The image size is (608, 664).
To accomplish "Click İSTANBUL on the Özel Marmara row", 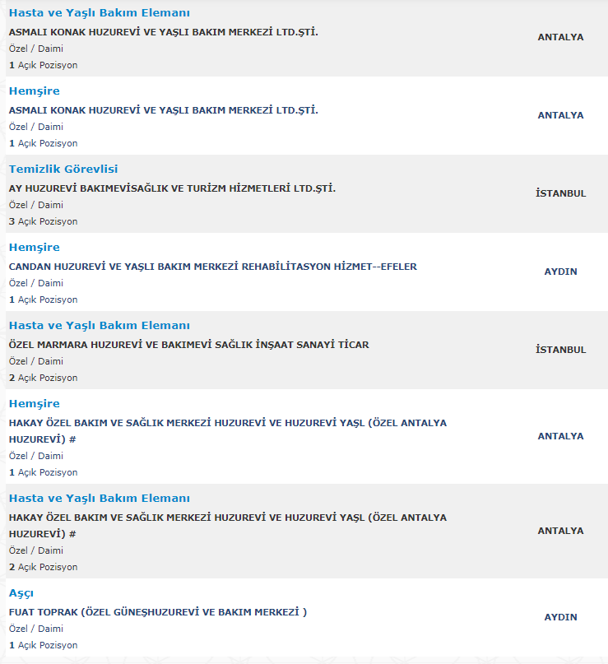I will [560, 350].
